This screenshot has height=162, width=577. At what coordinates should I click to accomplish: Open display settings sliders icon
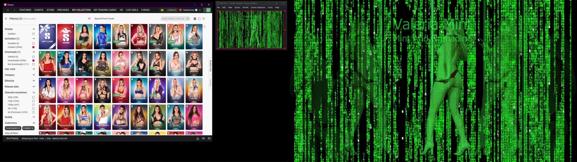point(204,19)
